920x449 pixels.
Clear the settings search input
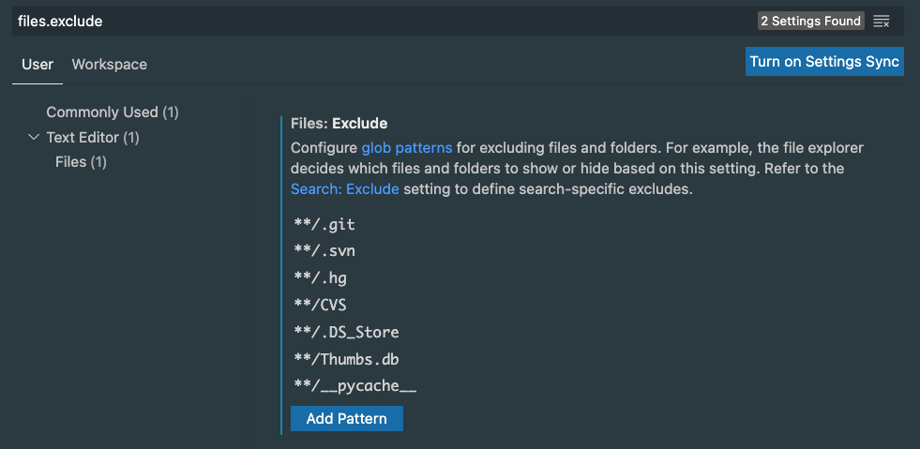pyautogui.click(x=881, y=22)
